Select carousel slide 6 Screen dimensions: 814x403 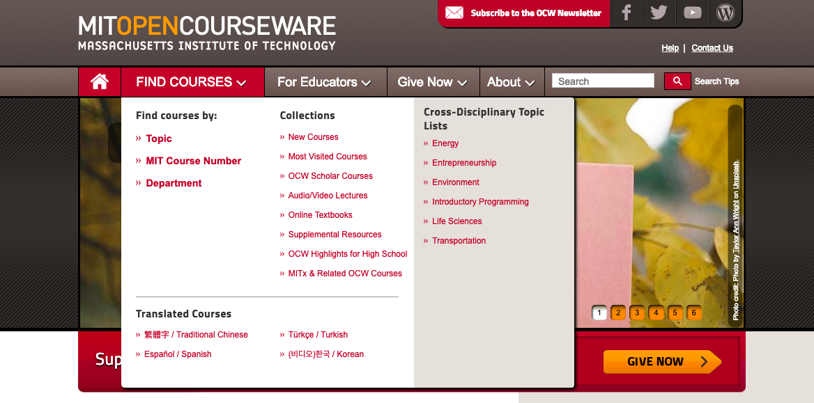point(694,313)
